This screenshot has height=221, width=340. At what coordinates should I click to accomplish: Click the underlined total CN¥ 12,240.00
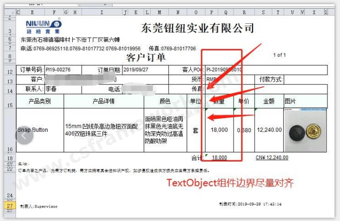(272, 157)
